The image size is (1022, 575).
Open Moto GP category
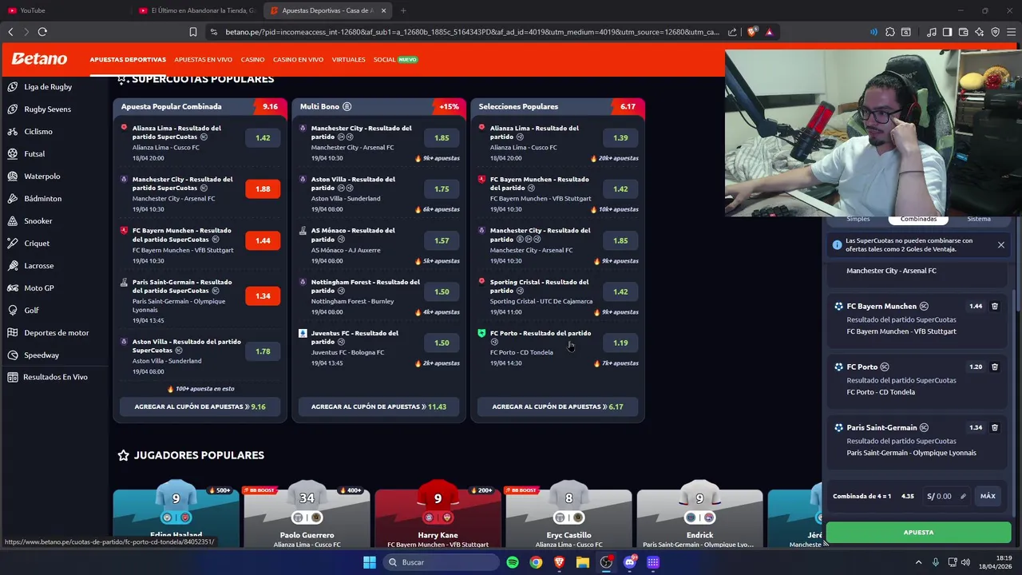tap(39, 287)
